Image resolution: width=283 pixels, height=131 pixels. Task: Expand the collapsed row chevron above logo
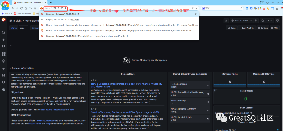(11, 46)
